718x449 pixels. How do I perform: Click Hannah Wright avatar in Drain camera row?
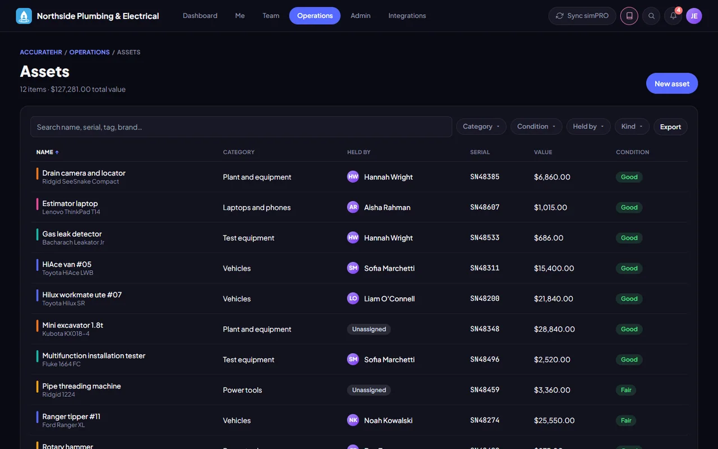353,177
